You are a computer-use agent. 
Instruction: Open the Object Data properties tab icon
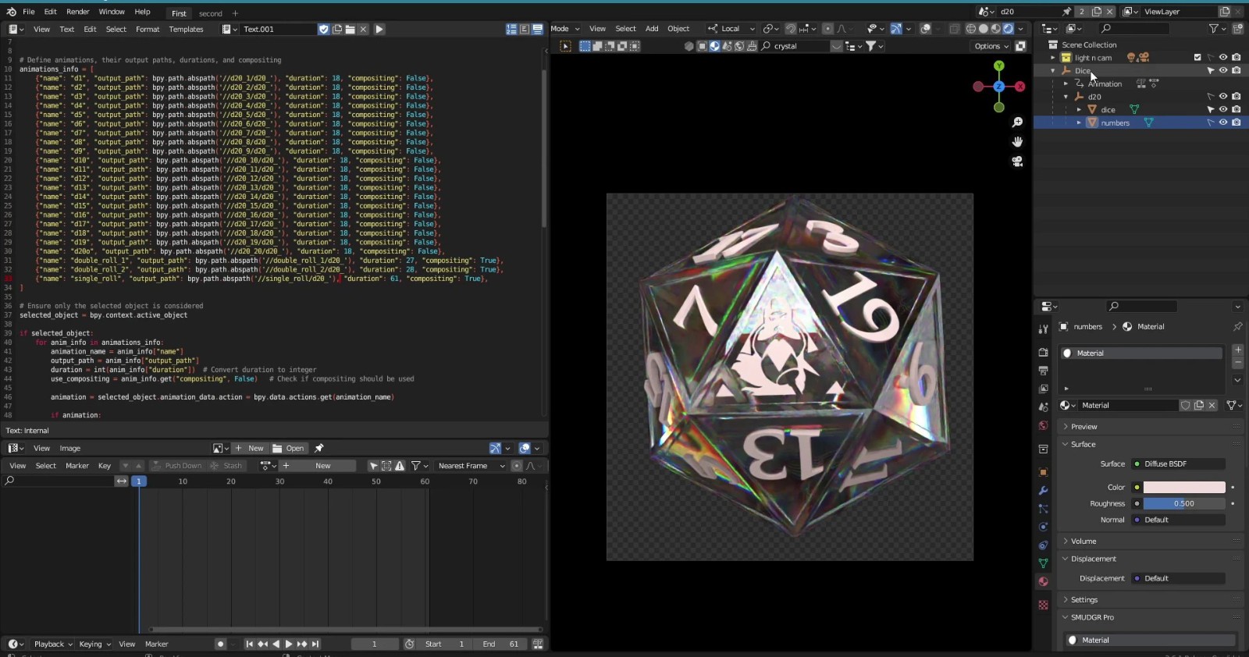click(x=1044, y=563)
